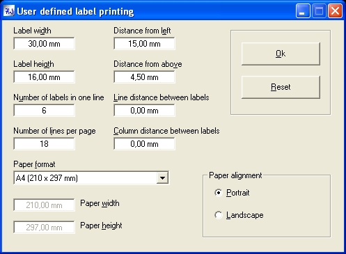Click the A4 (210 x 297 mm) combo box
Image resolution: width=346 pixels, height=254 pixels.
91,178
